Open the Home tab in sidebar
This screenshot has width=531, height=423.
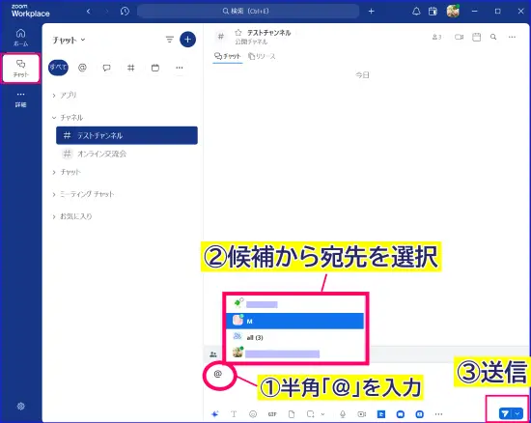pos(20,38)
